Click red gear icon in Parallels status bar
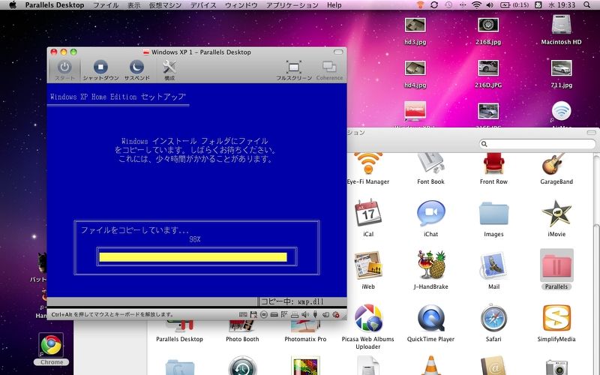 pyautogui.click(x=336, y=314)
